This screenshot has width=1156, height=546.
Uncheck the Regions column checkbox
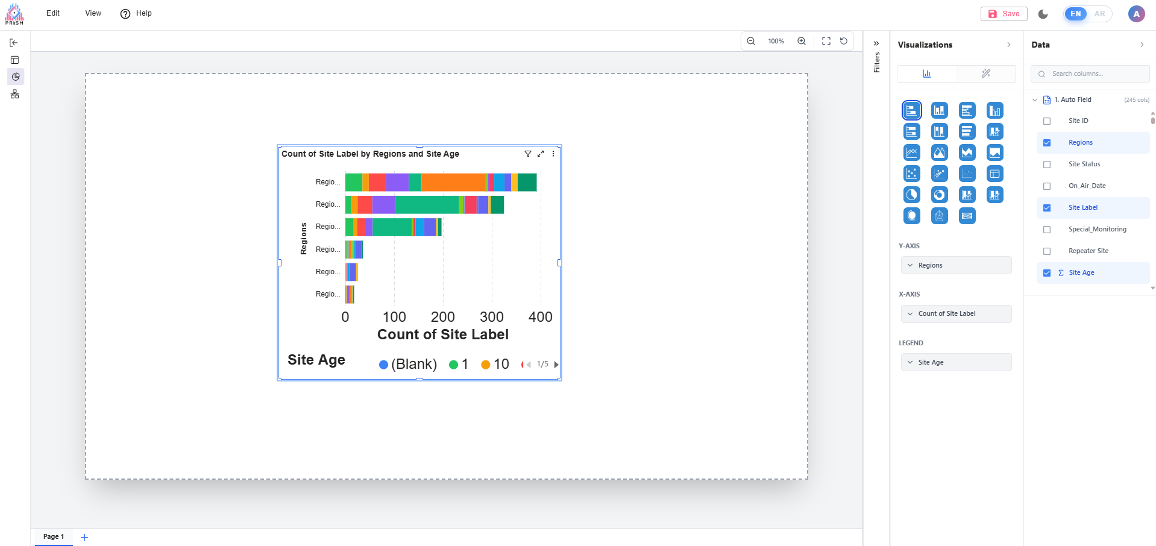(1047, 143)
